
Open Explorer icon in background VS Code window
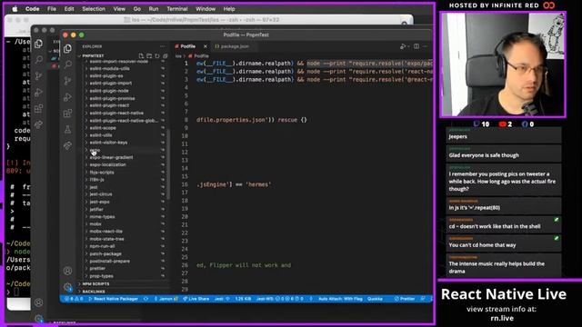(x=38, y=44)
